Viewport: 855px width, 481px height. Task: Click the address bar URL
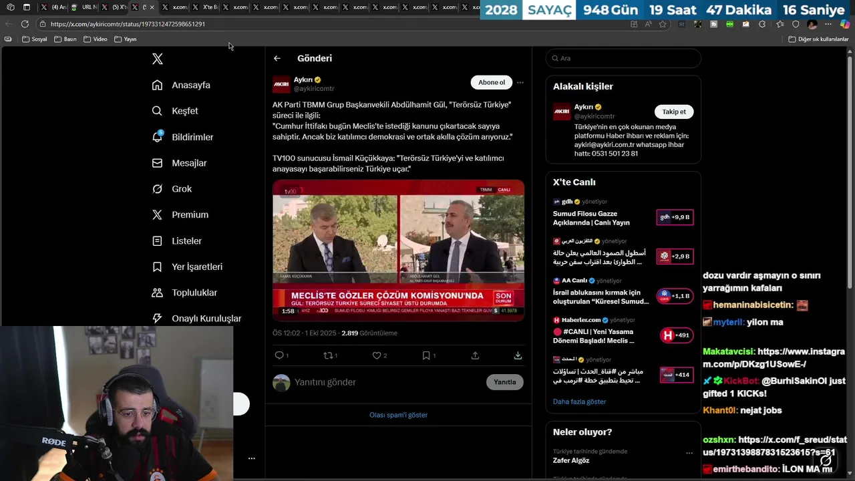pyautogui.click(x=128, y=24)
